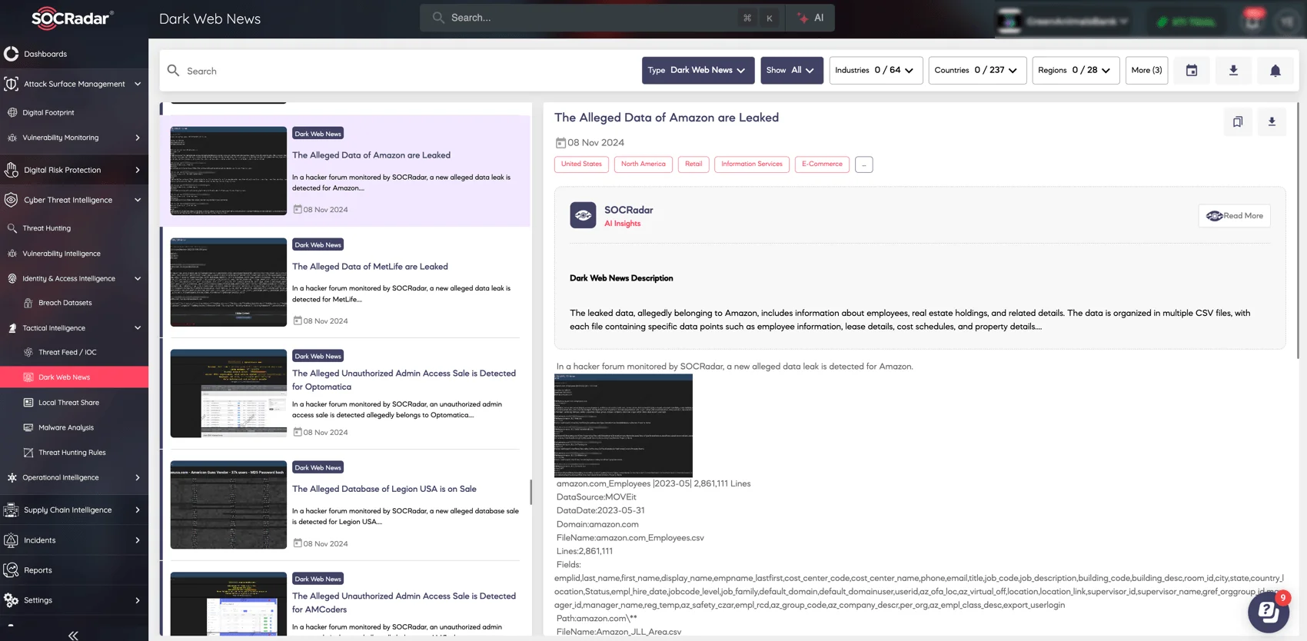Click the More (3) filters button
The width and height of the screenshot is (1307, 641).
(x=1146, y=71)
